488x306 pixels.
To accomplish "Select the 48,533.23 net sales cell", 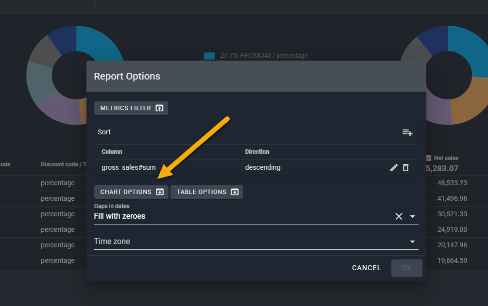I will coord(452,183).
